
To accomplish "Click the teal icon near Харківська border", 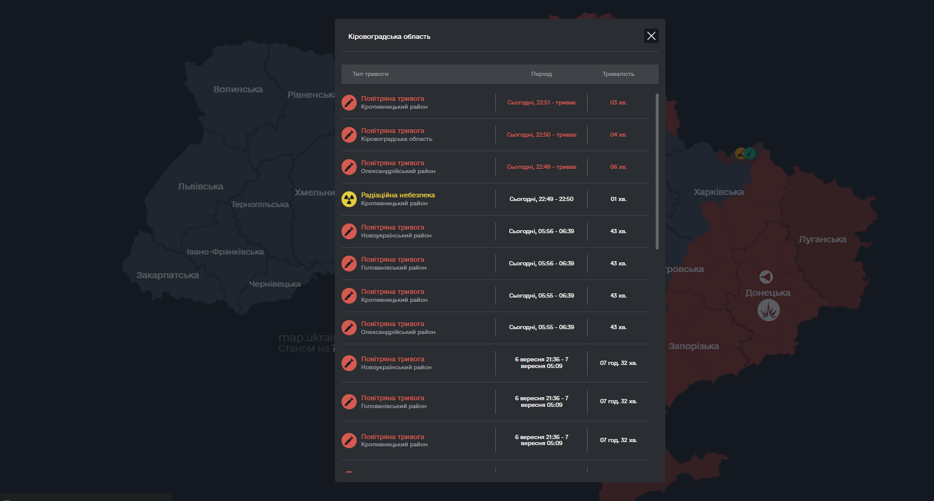I will (750, 153).
